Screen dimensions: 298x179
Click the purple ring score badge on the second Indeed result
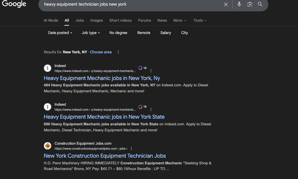[x=140, y=107]
